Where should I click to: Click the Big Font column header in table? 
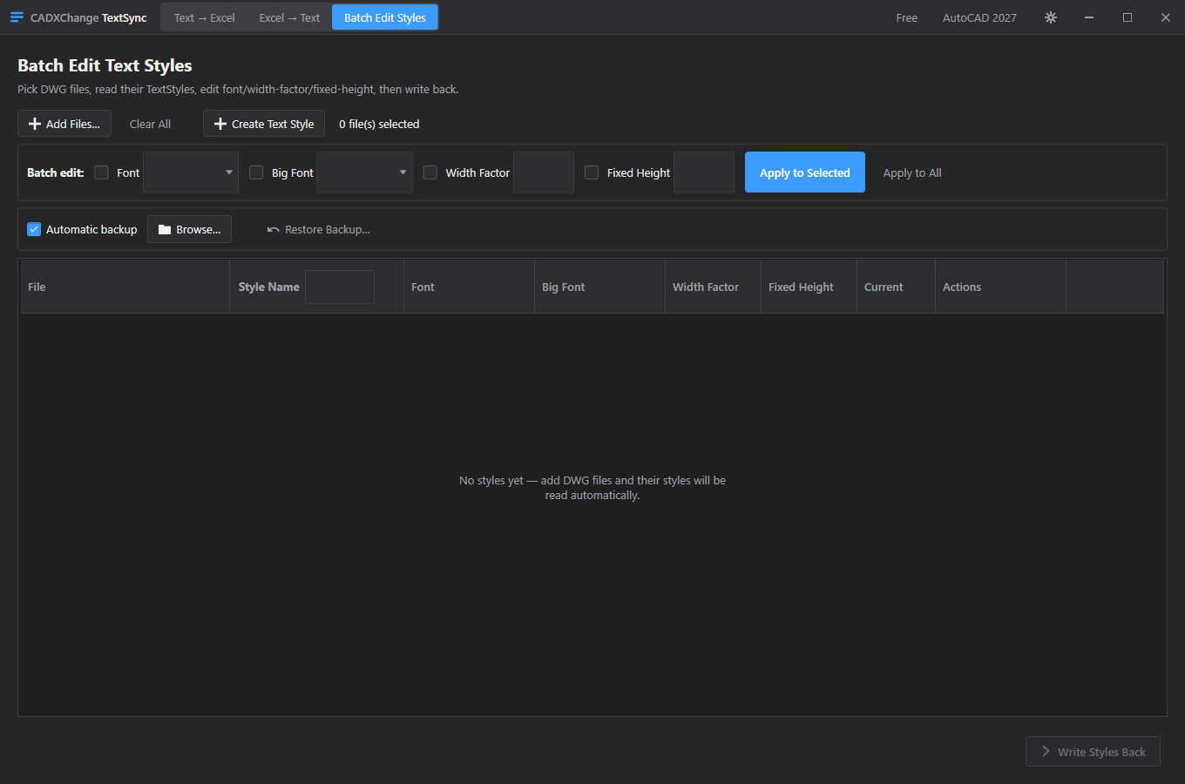pyautogui.click(x=599, y=287)
